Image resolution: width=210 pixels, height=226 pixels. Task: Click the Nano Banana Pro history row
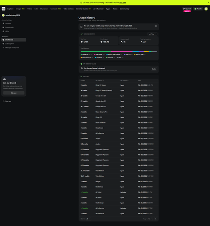click(119, 112)
